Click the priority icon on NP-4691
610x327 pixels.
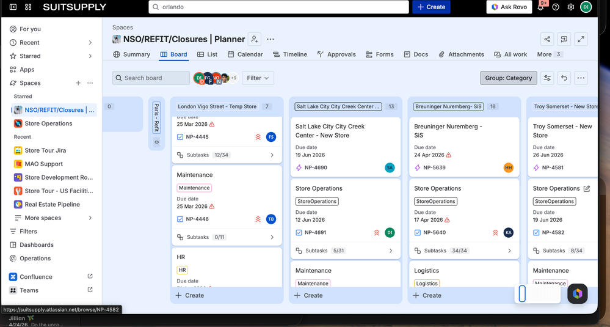pos(377,233)
